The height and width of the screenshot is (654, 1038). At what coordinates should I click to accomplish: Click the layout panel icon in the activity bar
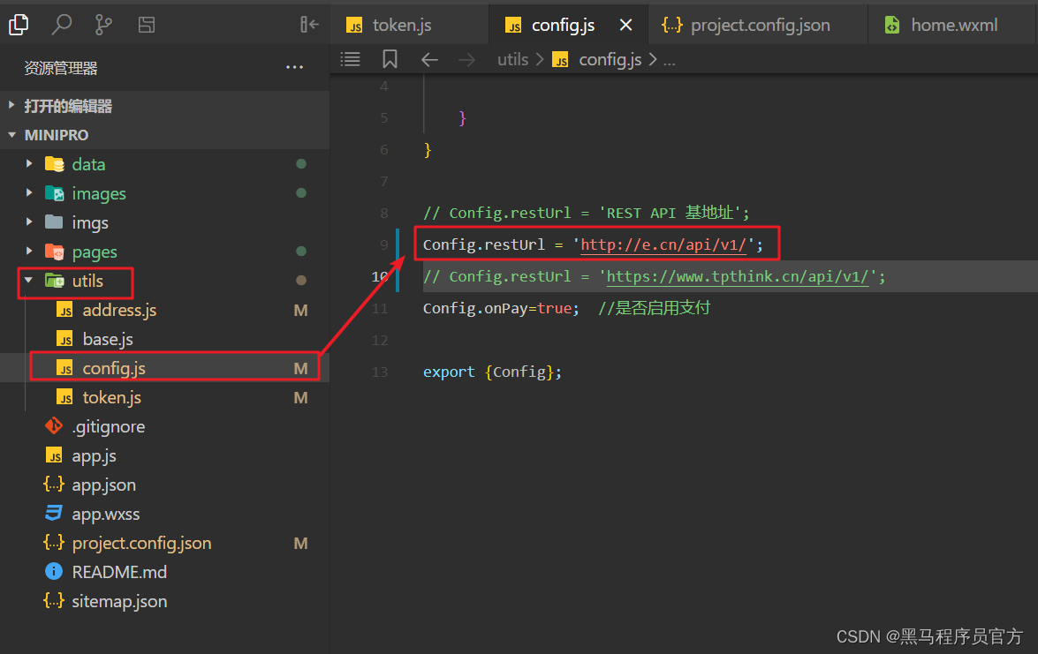tap(147, 25)
